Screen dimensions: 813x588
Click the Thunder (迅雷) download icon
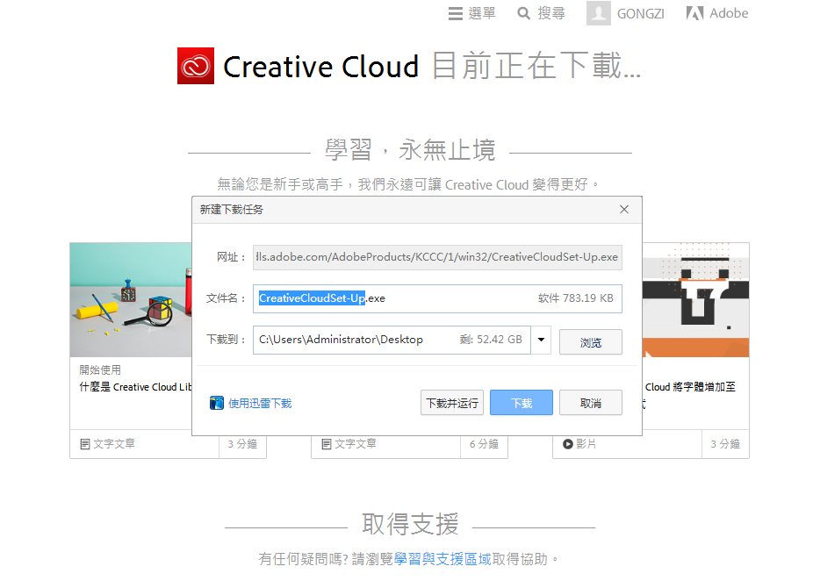pos(217,403)
